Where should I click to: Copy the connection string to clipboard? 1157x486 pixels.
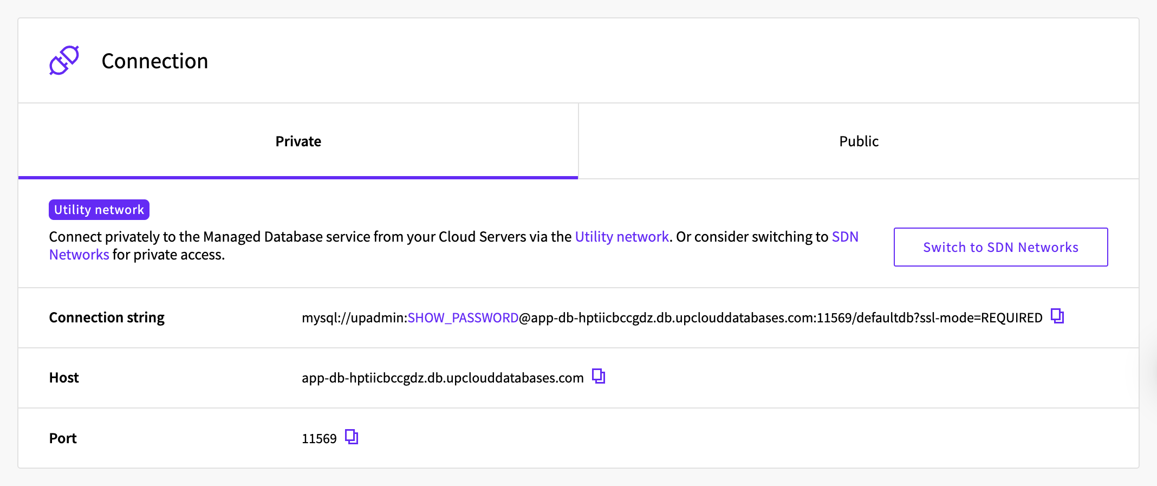[x=1057, y=316]
